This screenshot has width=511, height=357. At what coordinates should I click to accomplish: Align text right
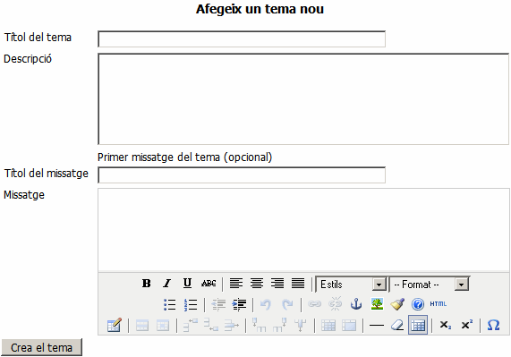pos(277,284)
